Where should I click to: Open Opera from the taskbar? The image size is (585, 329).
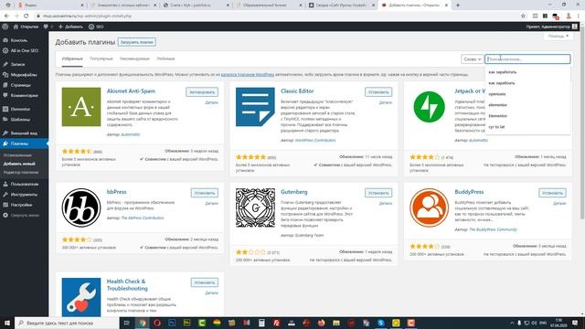point(157,323)
